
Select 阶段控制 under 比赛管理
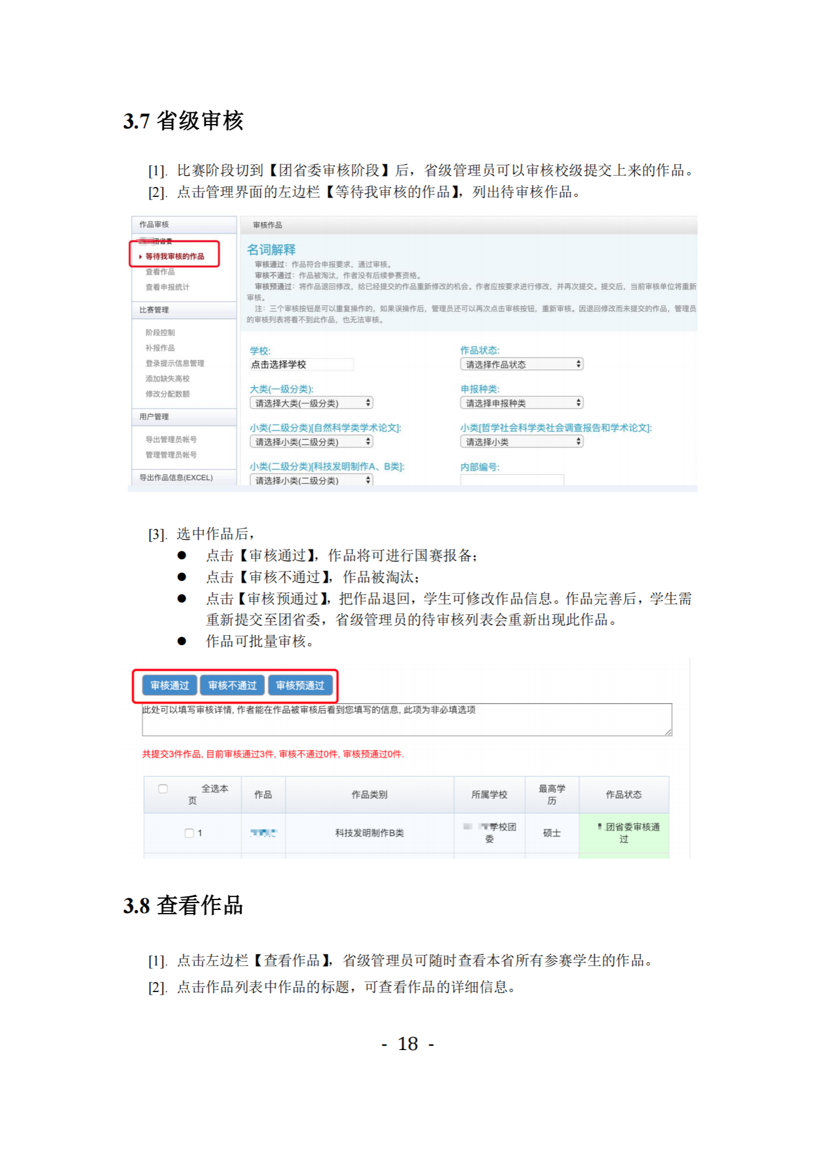pos(160,332)
